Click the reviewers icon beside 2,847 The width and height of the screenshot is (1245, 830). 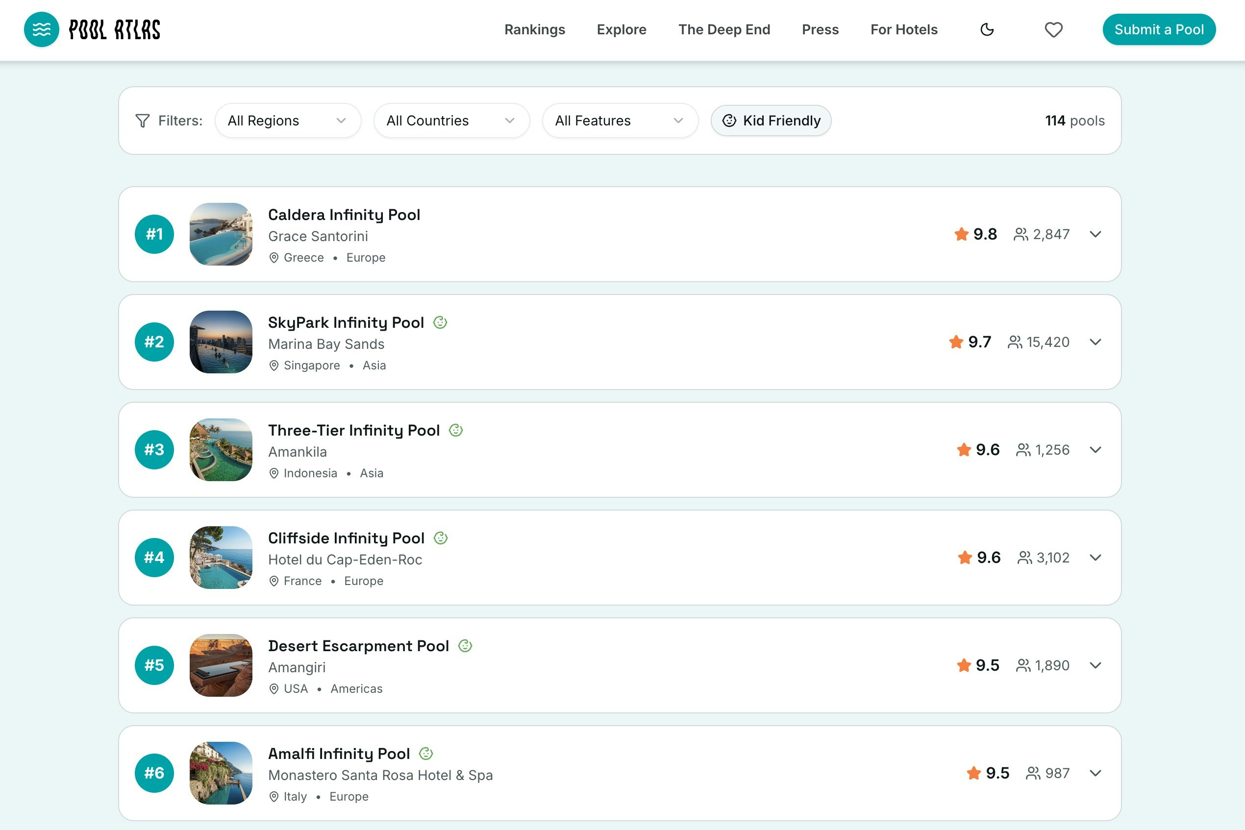tap(1021, 234)
